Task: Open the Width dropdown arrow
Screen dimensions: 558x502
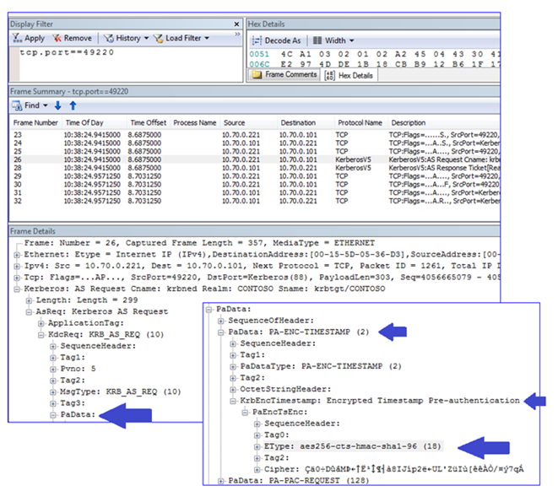Action: pos(351,40)
